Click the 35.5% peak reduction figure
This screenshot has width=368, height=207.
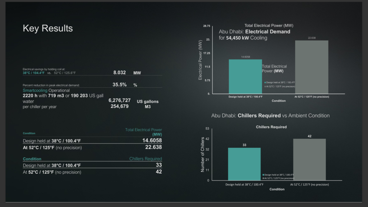tap(119, 85)
